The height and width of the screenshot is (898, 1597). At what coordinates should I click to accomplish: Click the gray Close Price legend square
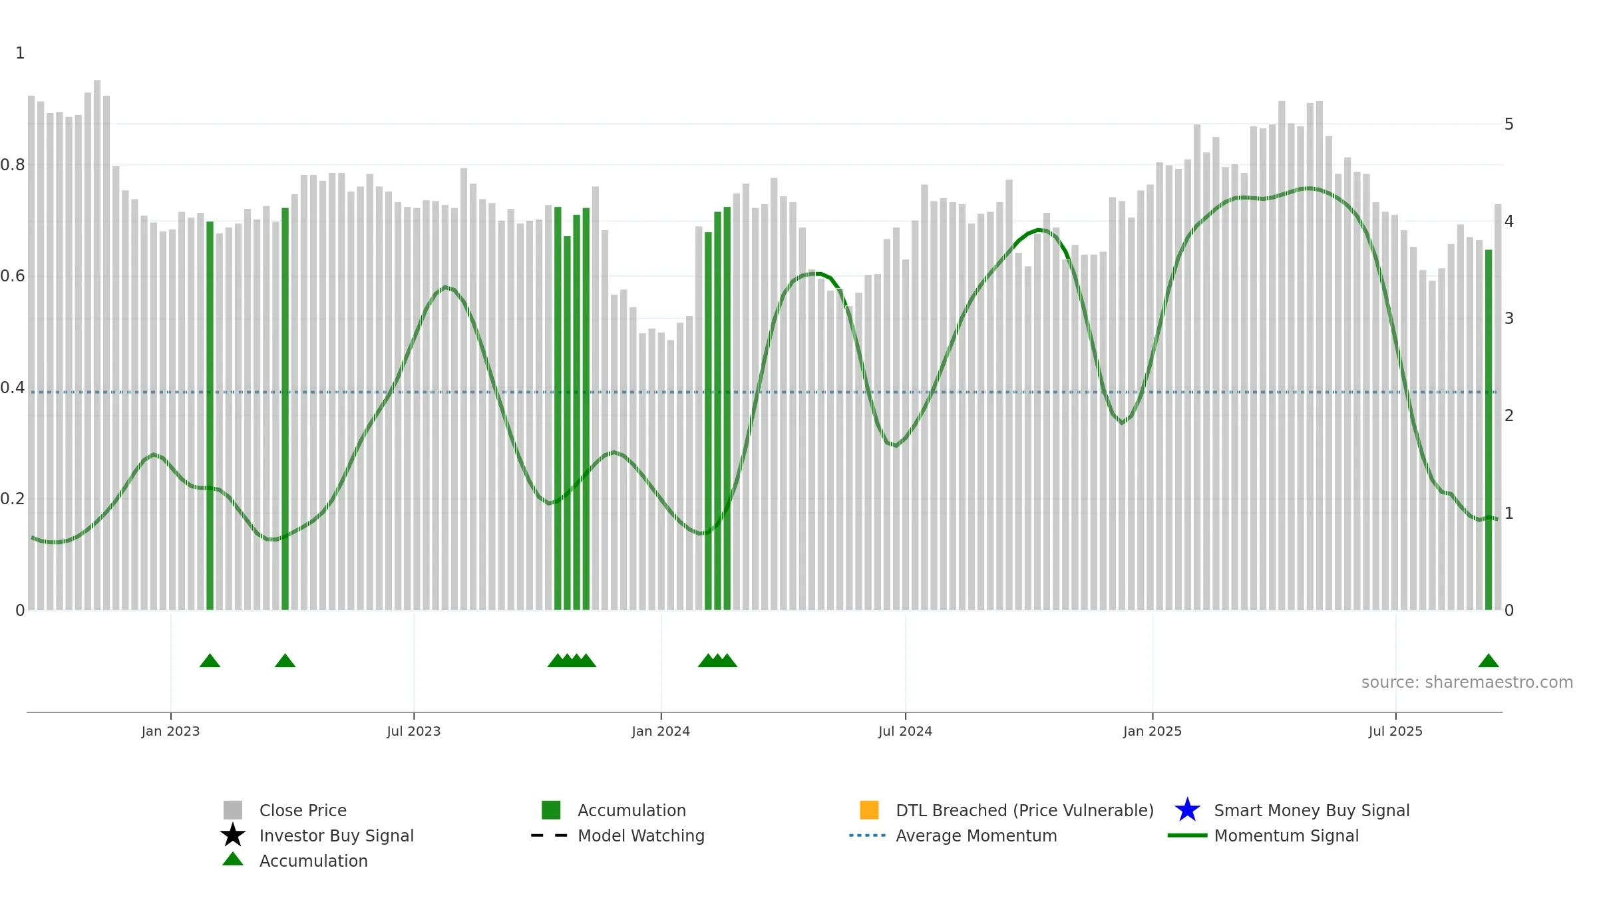[x=233, y=810]
